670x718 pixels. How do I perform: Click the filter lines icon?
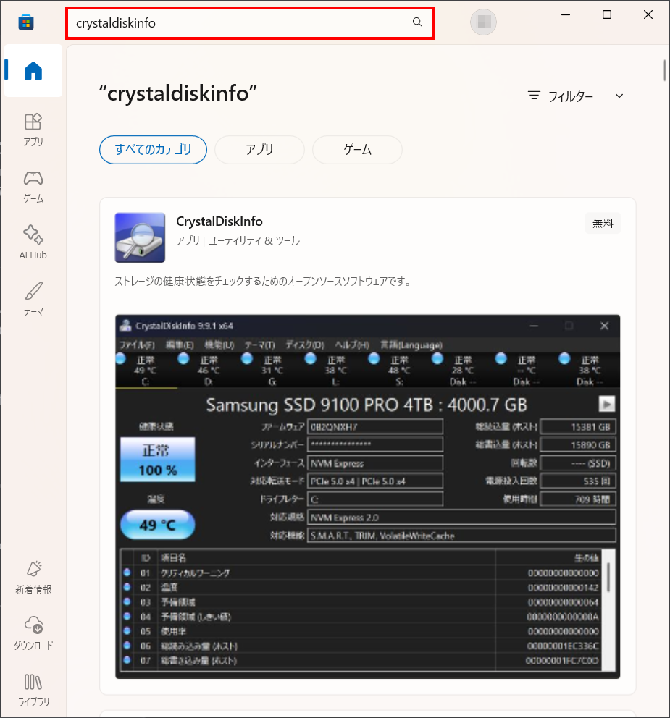tap(534, 96)
